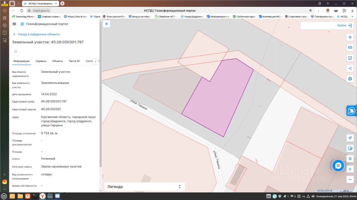
Task: Add parcel to favorites with star
Action: point(16,51)
